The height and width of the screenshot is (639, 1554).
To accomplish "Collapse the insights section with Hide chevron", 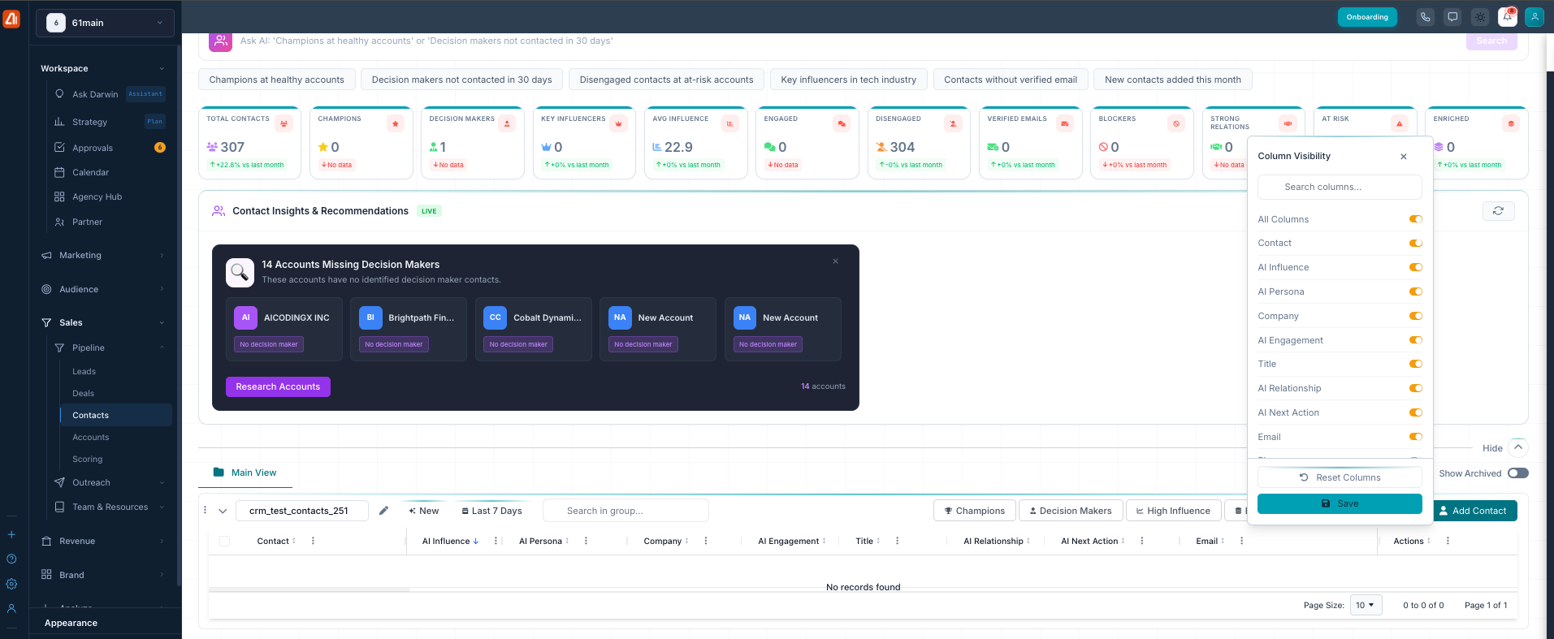I will pyautogui.click(x=1518, y=447).
